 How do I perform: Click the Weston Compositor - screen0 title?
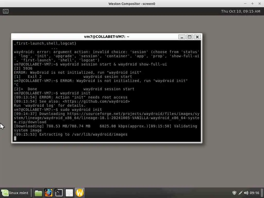click(132, 4)
